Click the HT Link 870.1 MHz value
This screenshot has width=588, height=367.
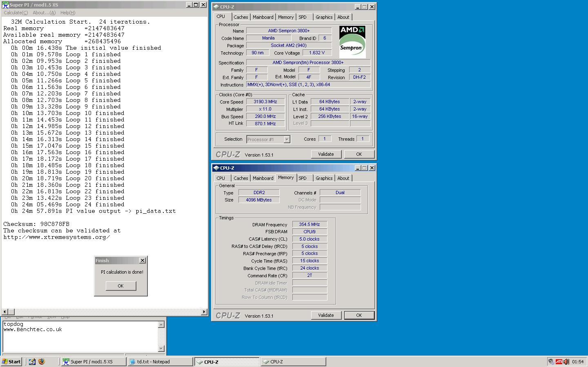pyautogui.click(x=265, y=124)
